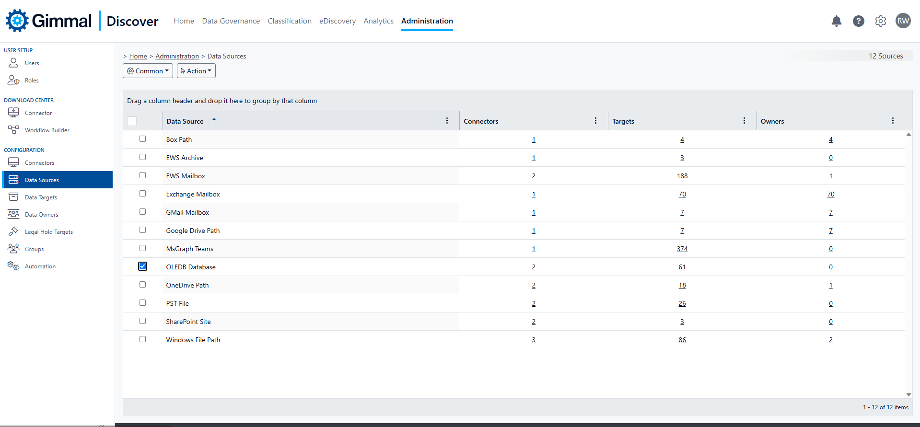Open the Data Source column options menu
920x427 pixels.
click(x=447, y=121)
